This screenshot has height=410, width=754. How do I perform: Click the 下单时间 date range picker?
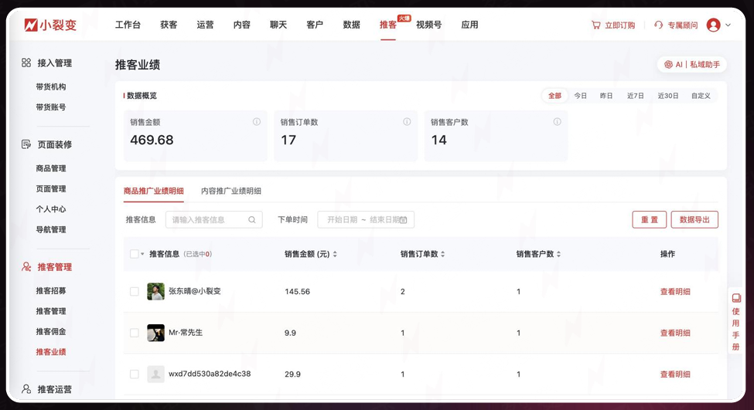click(x=366, y=220)
